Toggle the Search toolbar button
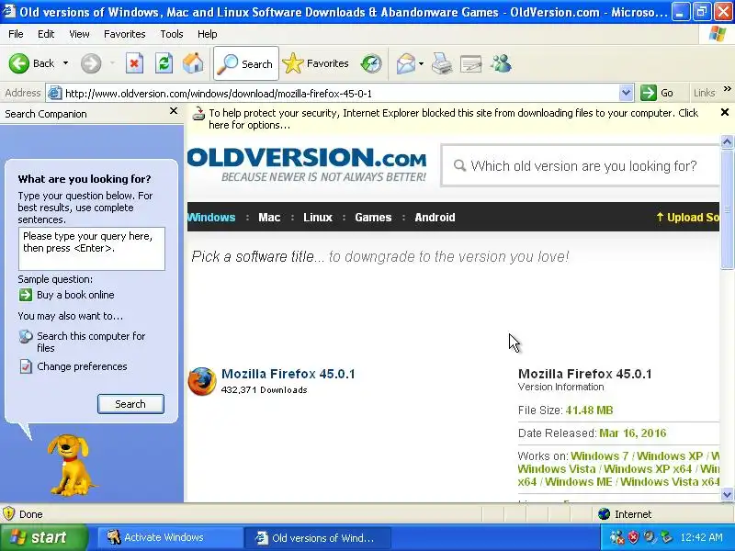 coord(246,63)
